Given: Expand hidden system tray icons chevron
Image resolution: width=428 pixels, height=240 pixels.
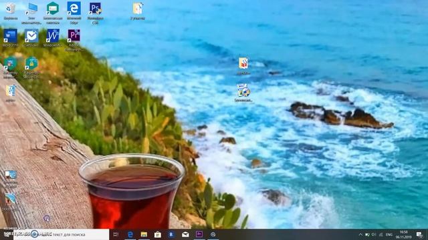Looking at the screenshot, I should (x=360, y=235).
